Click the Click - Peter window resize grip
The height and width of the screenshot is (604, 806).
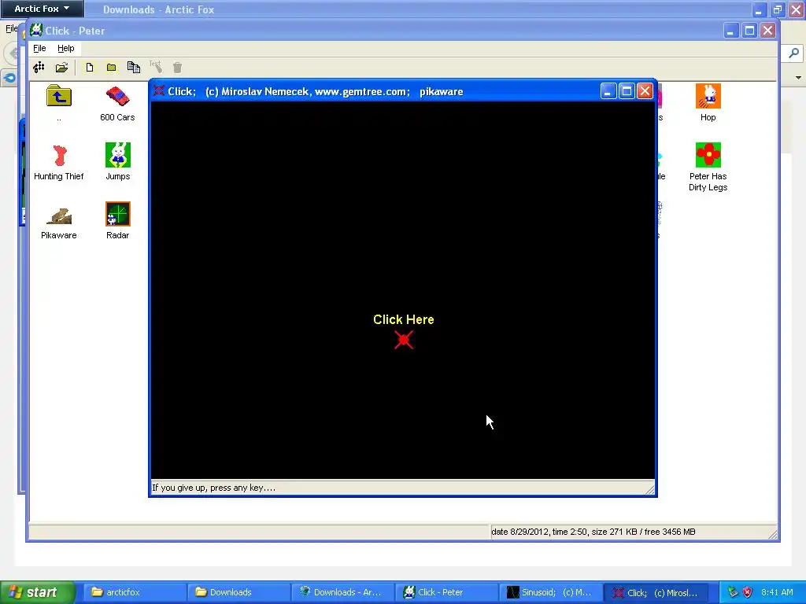(x=773, y=534)
